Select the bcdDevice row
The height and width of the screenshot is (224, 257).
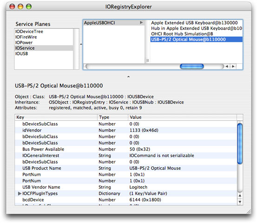(x=126, y=200)
